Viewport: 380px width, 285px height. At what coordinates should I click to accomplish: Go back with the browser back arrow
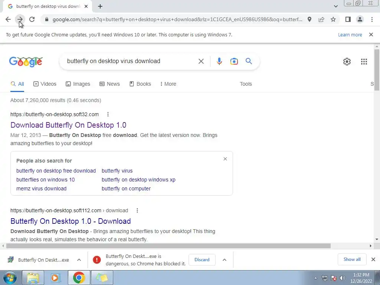tap(8, 19)
